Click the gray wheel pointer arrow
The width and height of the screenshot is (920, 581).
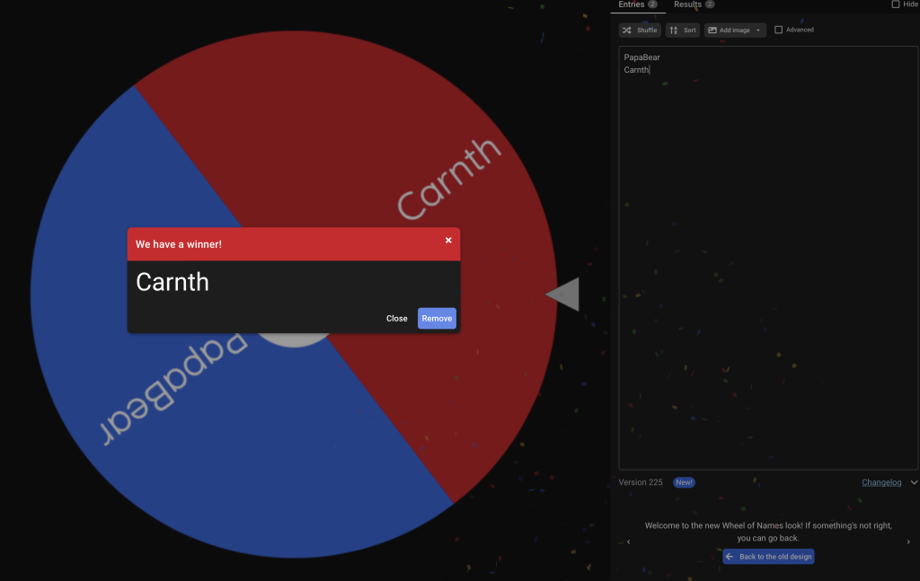563,295
